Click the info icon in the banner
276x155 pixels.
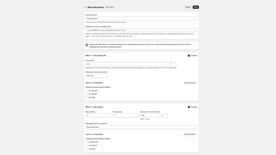click(x=87, y=45)
